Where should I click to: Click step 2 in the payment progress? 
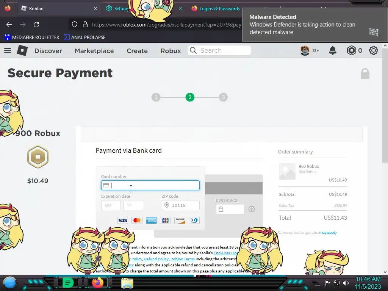[x=190, y=97]
